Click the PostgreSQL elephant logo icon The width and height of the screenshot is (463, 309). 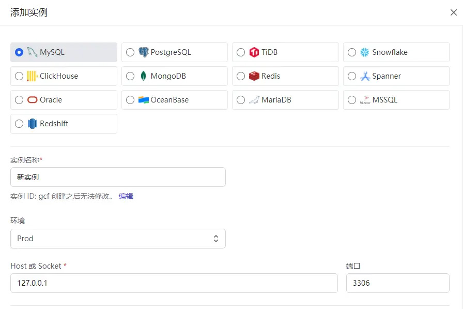(143, 52)
